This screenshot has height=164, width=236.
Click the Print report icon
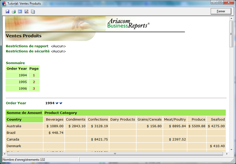point(14,12)
